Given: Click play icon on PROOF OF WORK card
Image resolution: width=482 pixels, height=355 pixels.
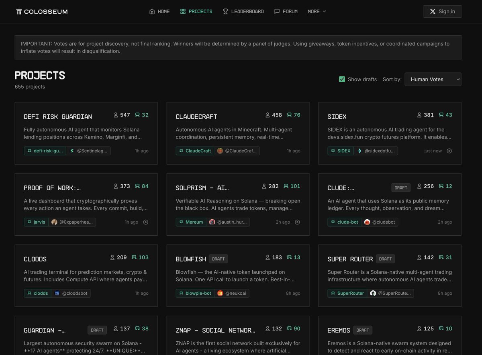Looking at the screenshot, I should [x=146, y=222].
